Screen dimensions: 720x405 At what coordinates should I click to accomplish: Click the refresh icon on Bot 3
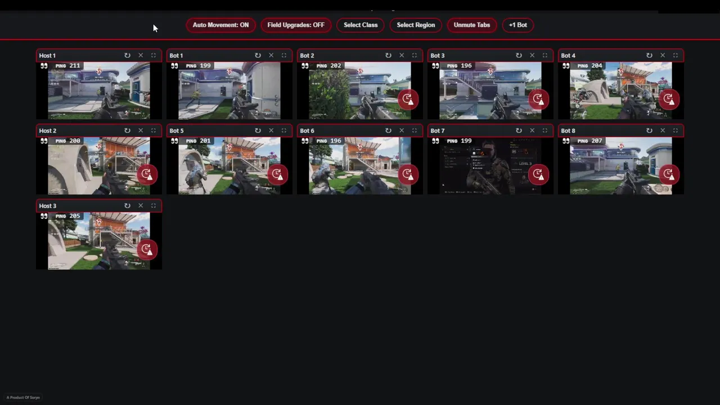tap(519, 55)
